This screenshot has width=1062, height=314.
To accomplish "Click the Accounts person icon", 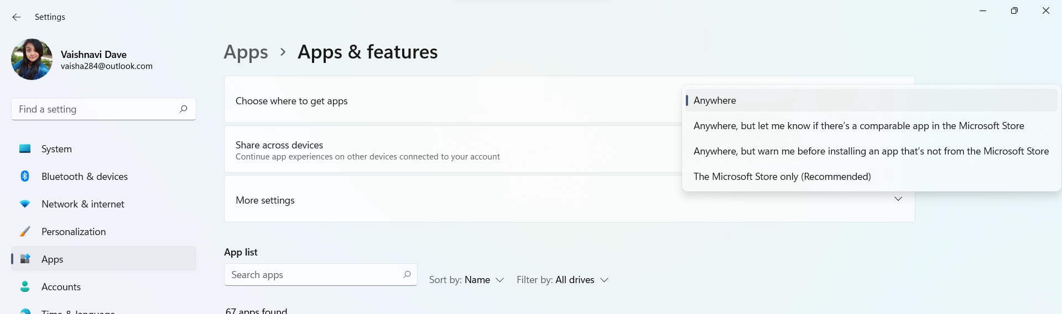I will (25, 286).
